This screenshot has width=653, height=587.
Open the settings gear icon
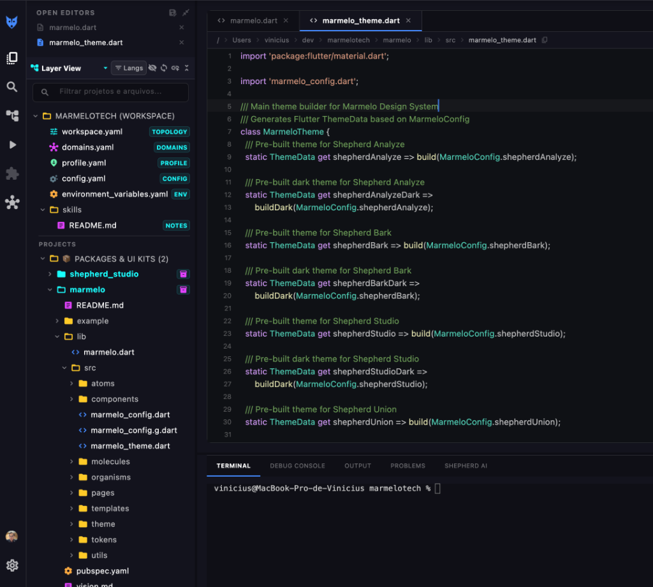(x=12, y=565)
